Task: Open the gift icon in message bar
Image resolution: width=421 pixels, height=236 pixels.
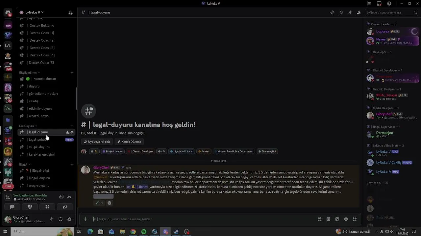Action: (x=319, y=219)
